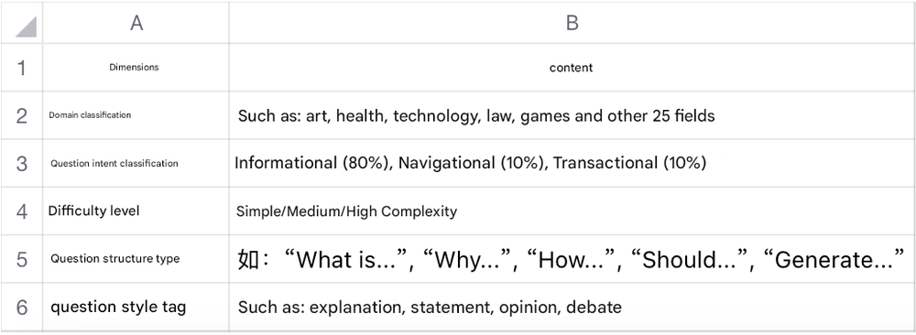This screenshot has width=916, height=335.
Task: Select the Informational (80%) cell
Action: pyautogui.click(x=572, y=164)
